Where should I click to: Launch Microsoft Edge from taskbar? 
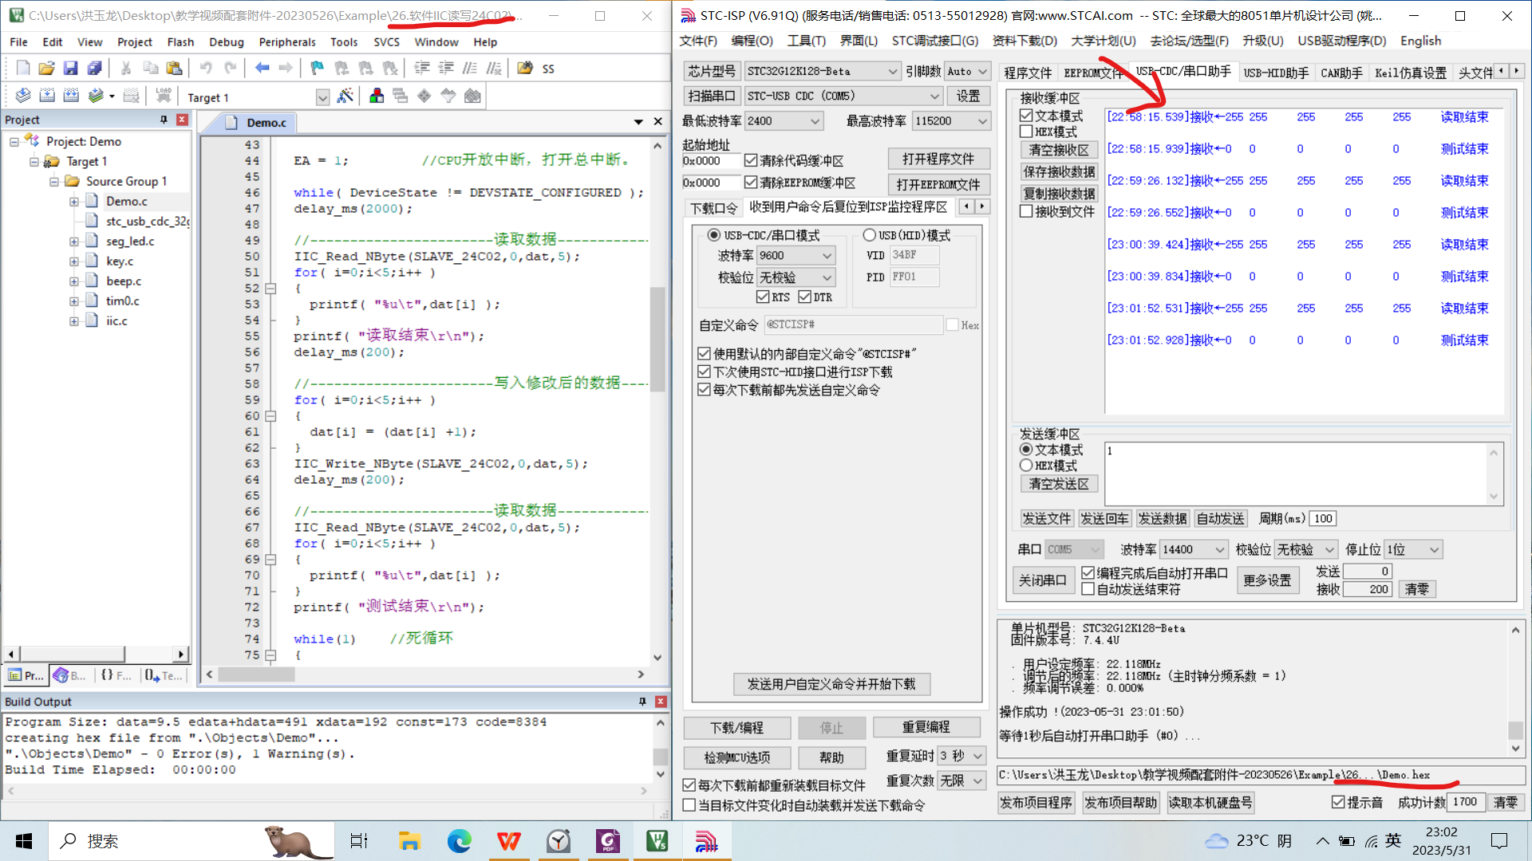point(459,841)
